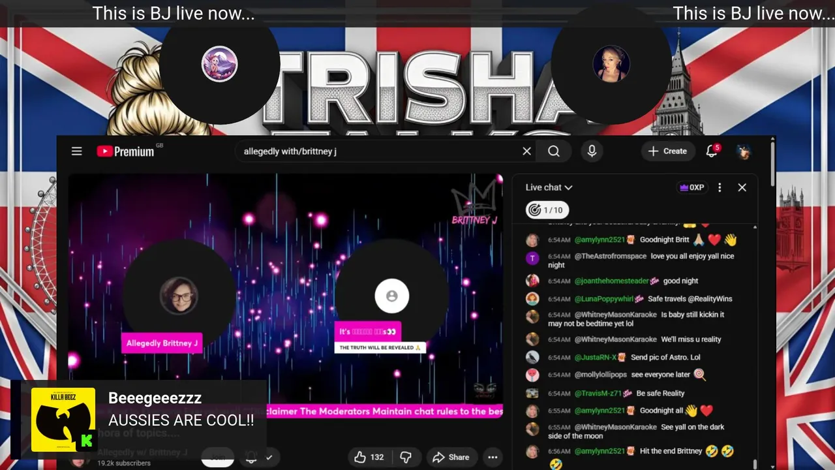Expand the Live chat mode dropdown

coord(549,187)
